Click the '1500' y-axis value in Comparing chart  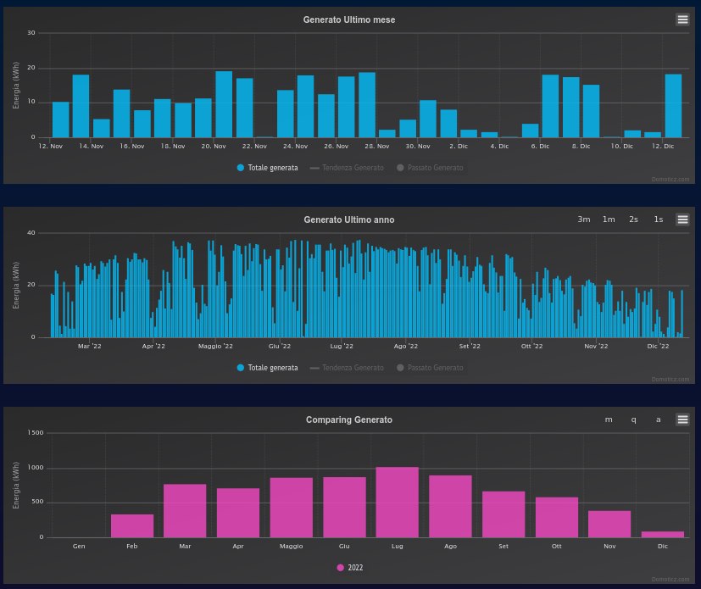coord(36,432)
